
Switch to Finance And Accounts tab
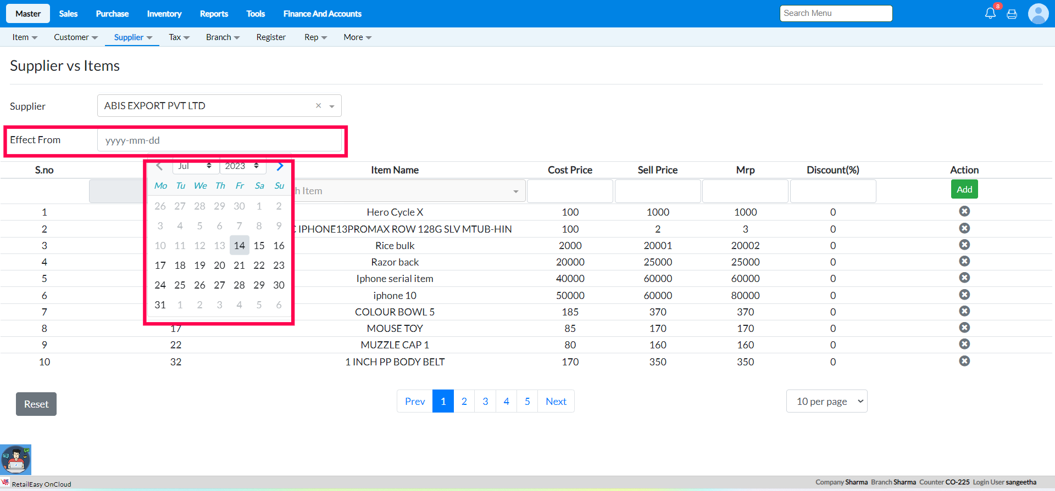pyautogui.click(x=322, y=14)
